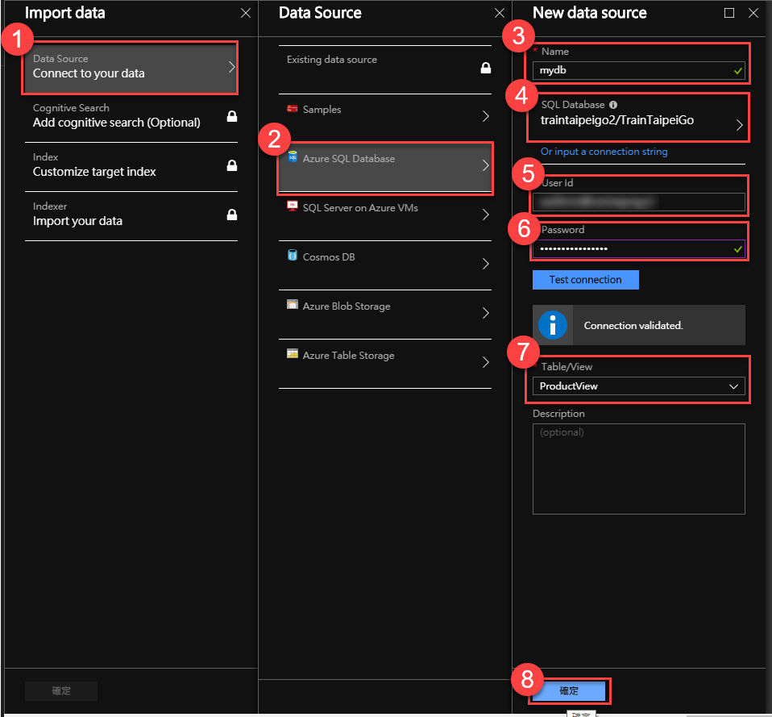
Task: Select Customize target index step
Action: pos(131,166)
